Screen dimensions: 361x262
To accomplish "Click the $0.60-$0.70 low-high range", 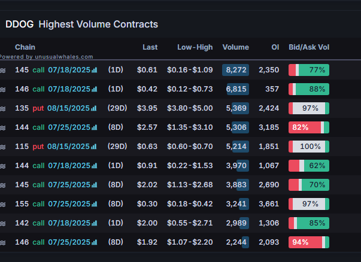I will point(190,147).
